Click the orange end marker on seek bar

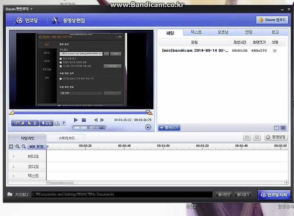(150, 113)
